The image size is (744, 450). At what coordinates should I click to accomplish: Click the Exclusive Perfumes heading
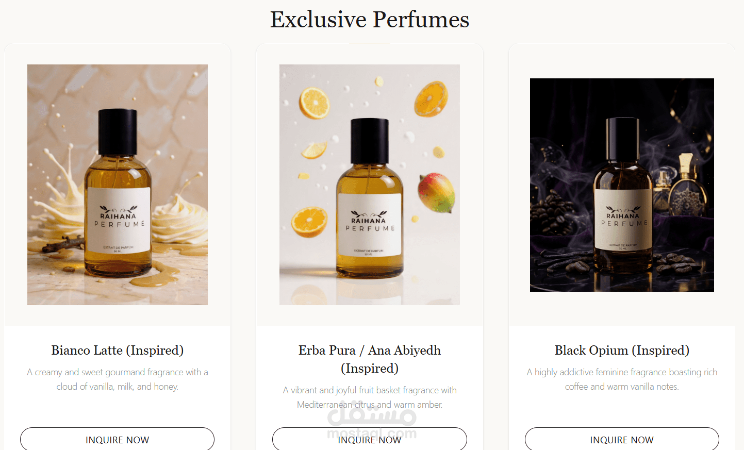370,20
